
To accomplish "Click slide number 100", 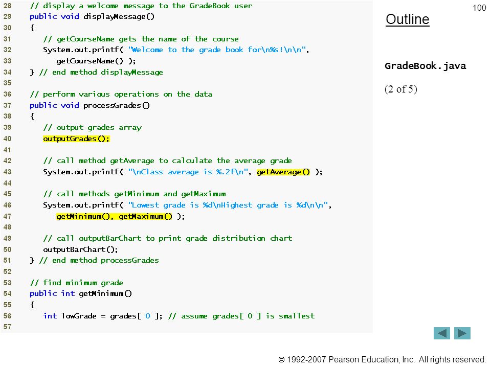I will [x=479, y=8].
